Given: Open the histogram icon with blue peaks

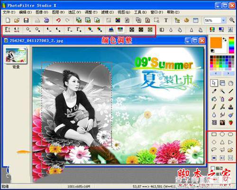Looking at the screenshot, I should 111,29.
